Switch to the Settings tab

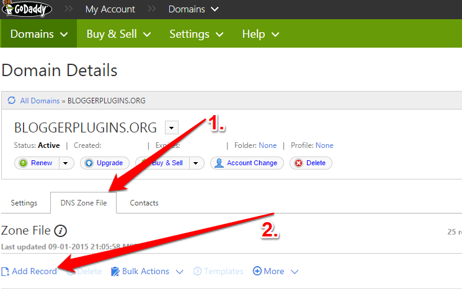24,203
